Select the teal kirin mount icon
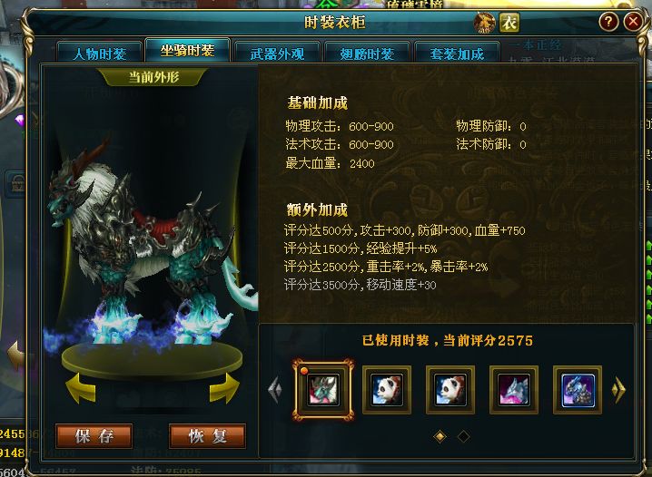Image resolution: width=652 pixels, height=477 pixels. [x=323, y=390]
